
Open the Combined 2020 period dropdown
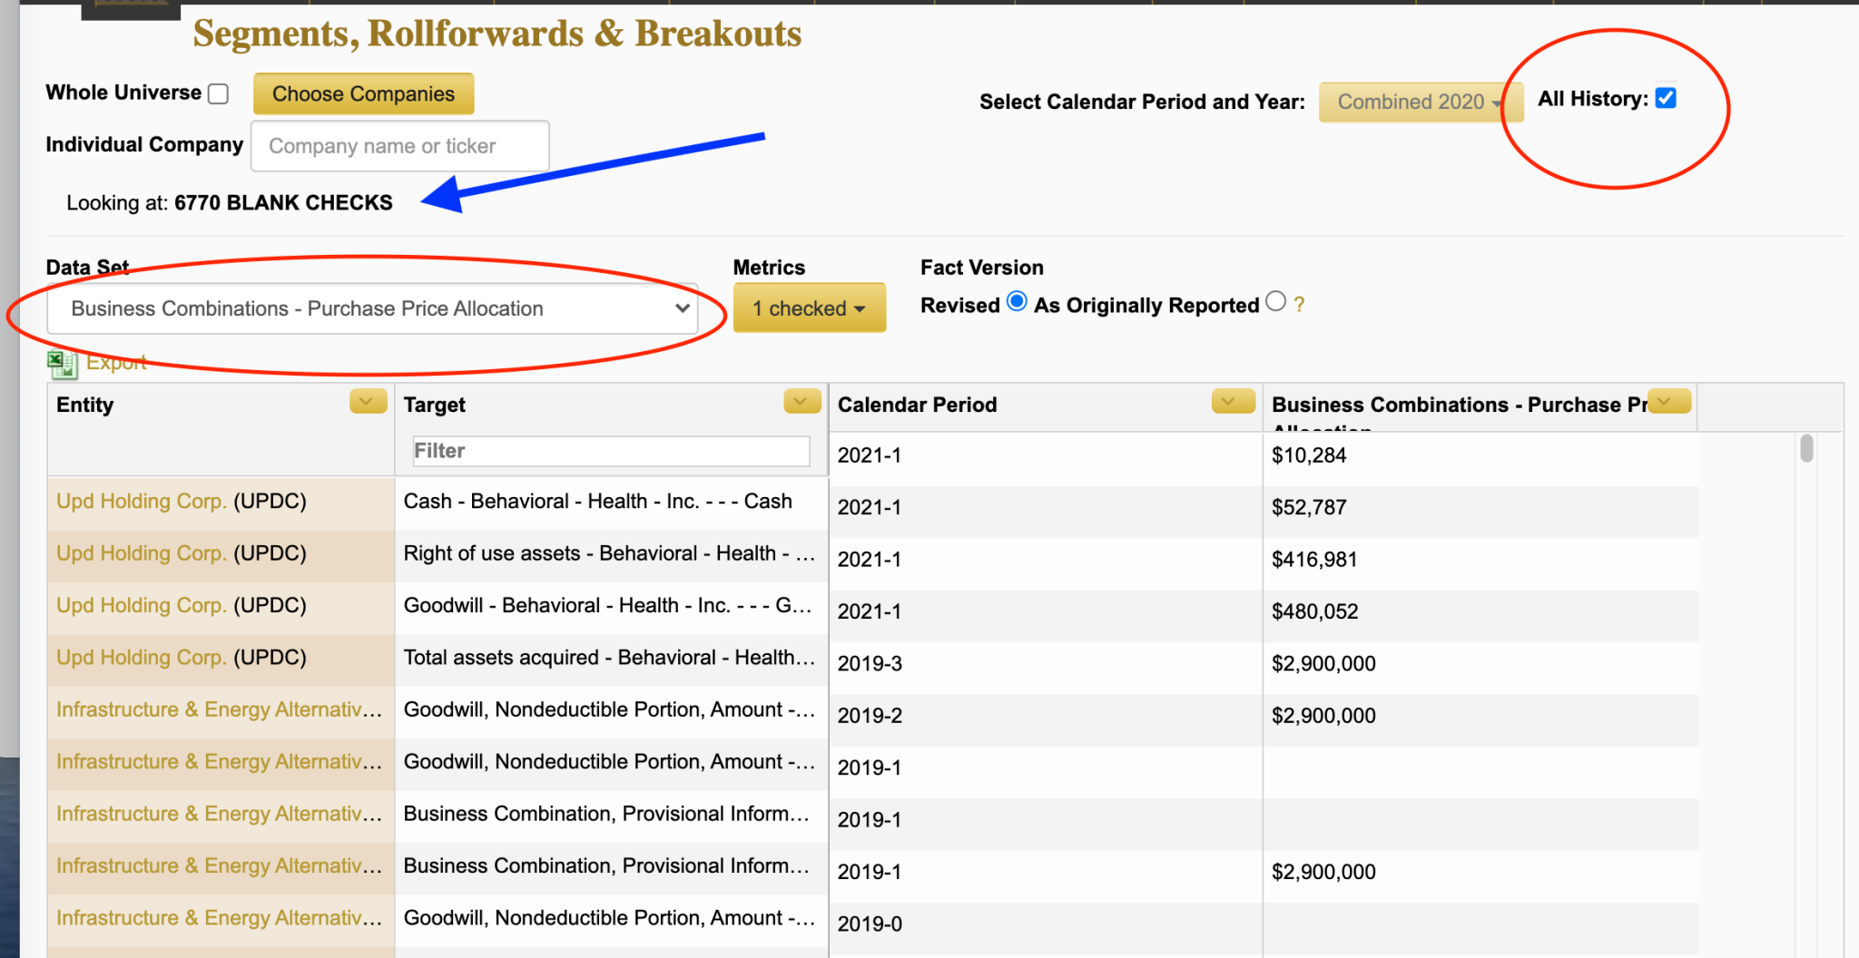(x=1418, y=102)
